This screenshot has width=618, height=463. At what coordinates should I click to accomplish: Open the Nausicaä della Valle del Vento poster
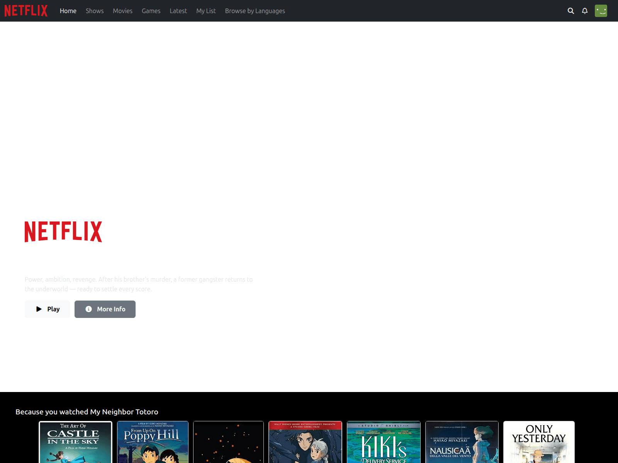pos(462,442)
